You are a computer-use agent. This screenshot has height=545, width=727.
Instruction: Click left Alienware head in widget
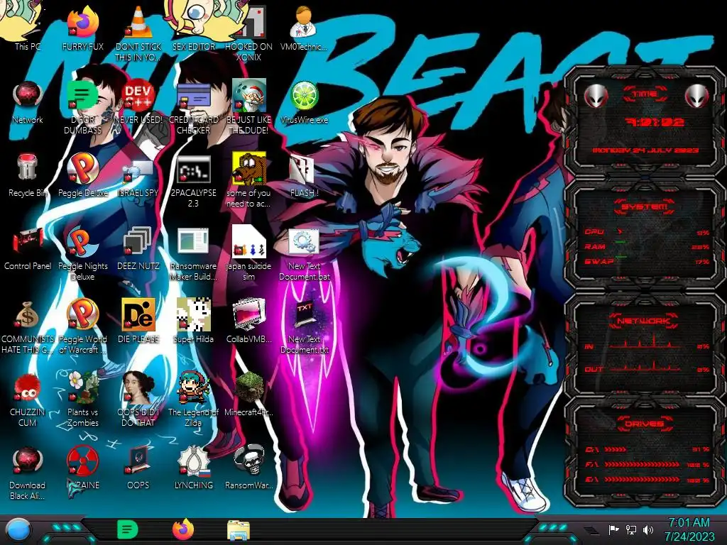(x=596, y=97)
